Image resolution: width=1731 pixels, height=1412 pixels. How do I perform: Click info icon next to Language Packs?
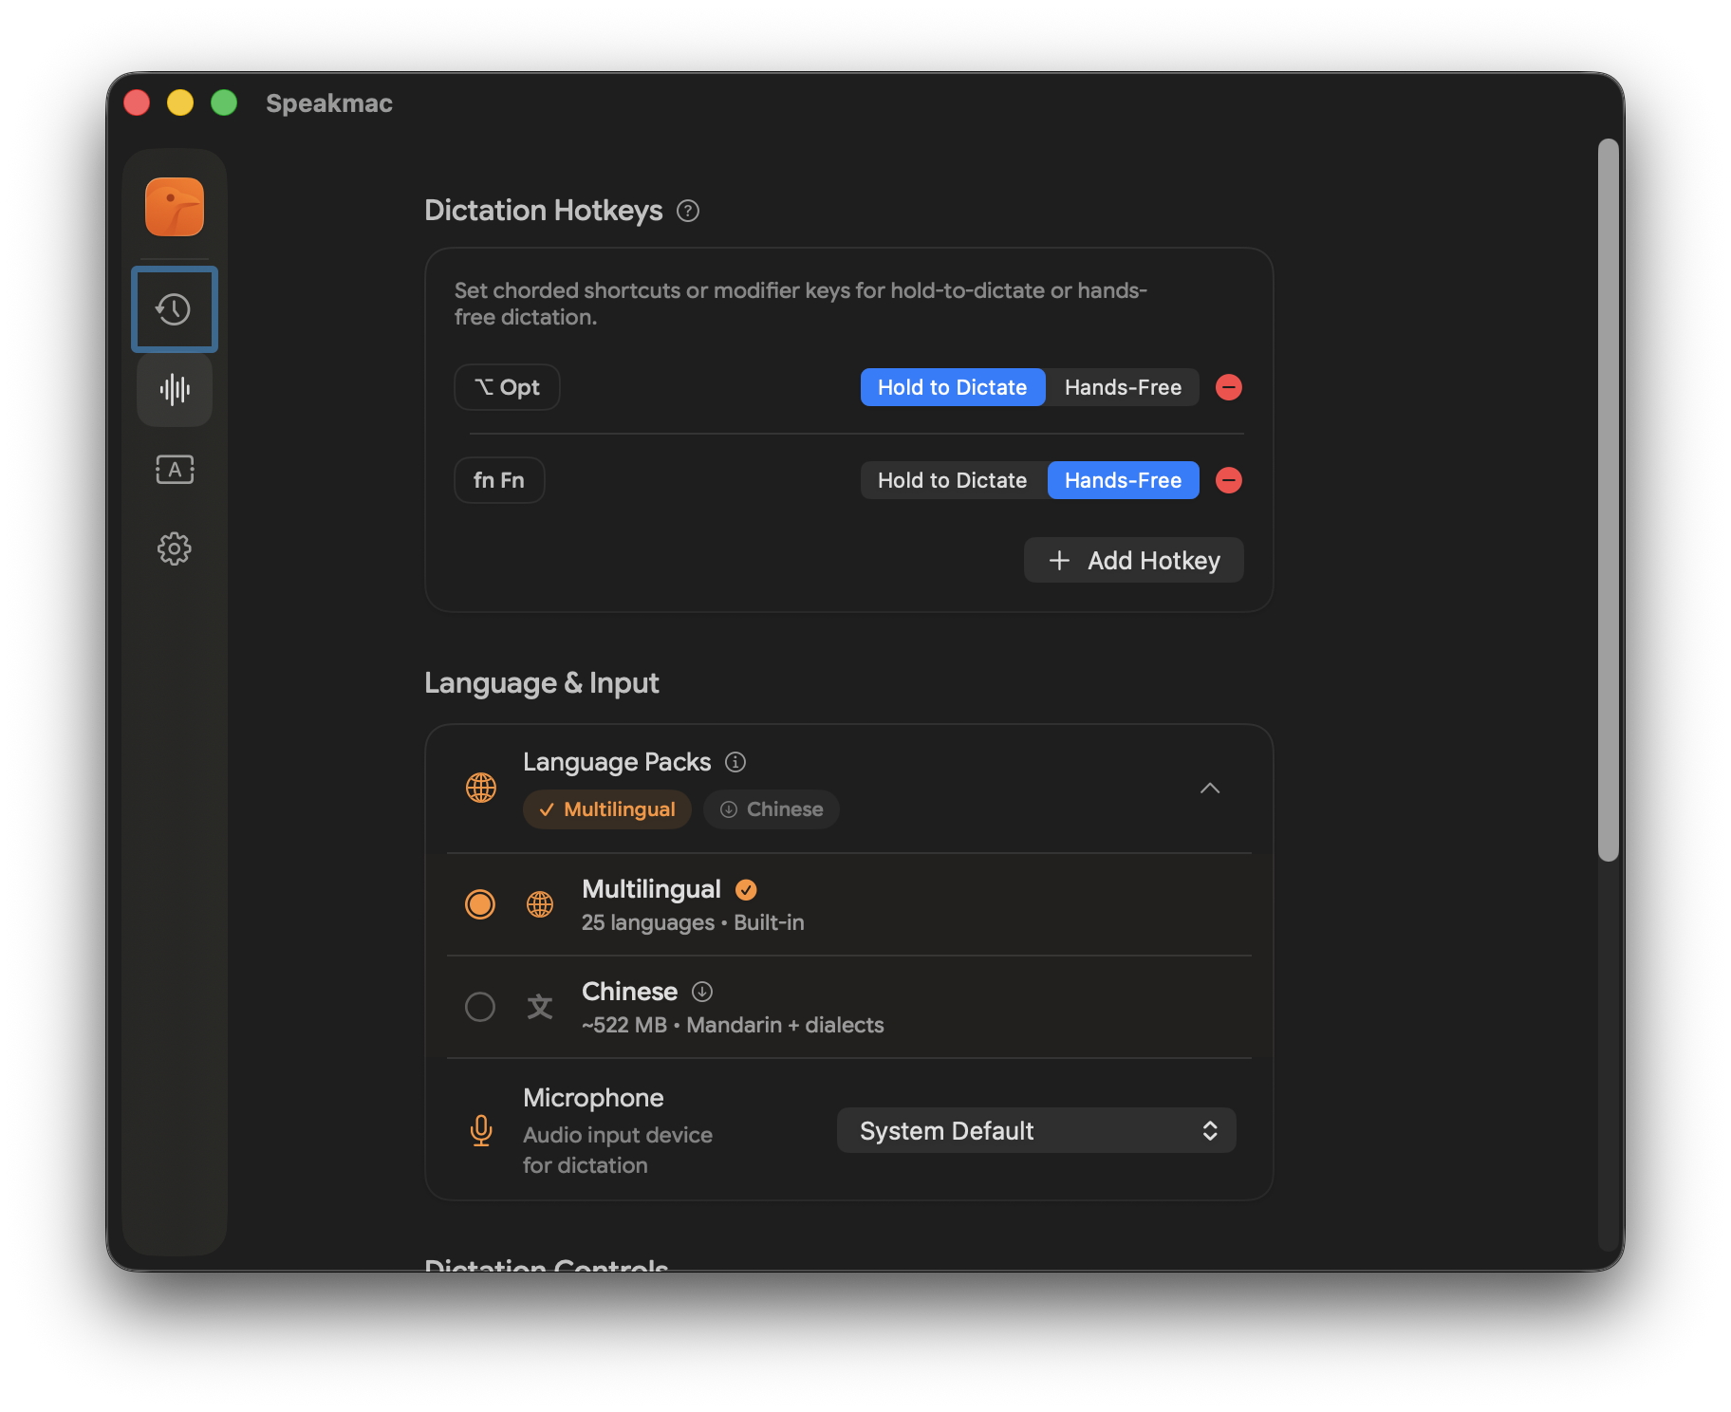(x=735, y=762)
